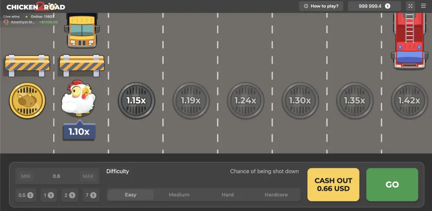
Task: Choose the 7 dollar bet preset
Action: tap(90, 195)
